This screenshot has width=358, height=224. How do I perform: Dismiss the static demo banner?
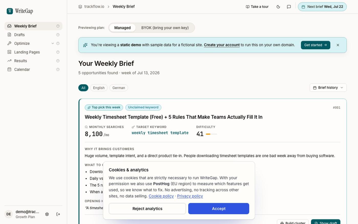coord(338,45)
